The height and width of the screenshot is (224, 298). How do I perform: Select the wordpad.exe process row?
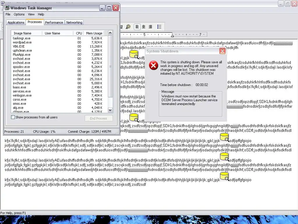pos(57,42)
